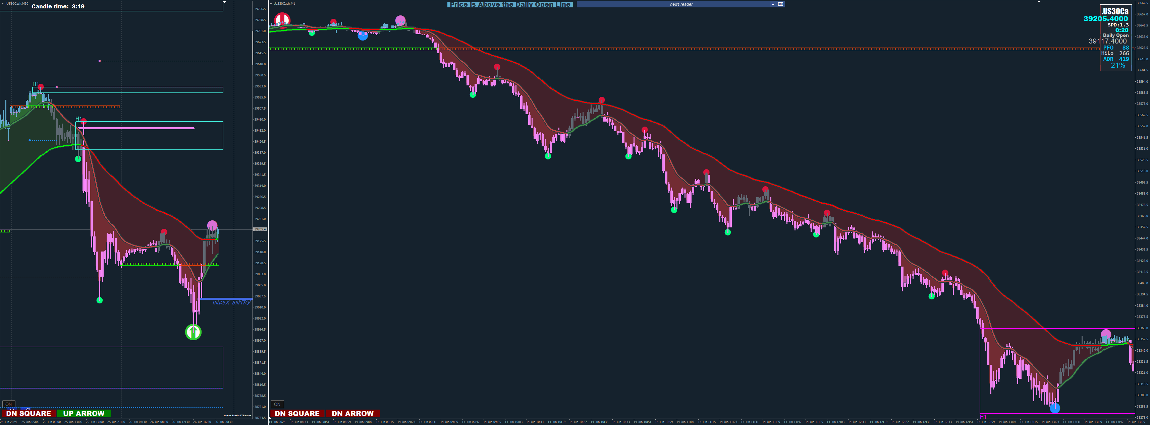Close the news reader panel
Image resolution: width=1150 pixels, height=425 pixels.
[780, 4]
